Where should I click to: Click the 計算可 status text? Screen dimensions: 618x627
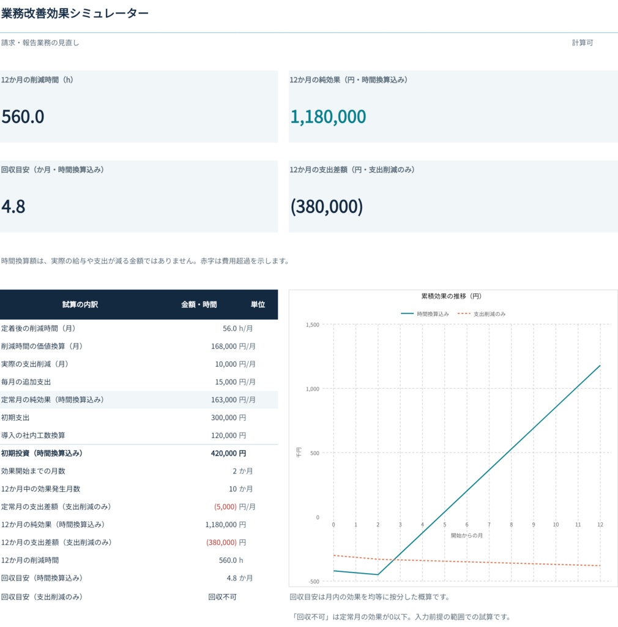coord(583,43)
